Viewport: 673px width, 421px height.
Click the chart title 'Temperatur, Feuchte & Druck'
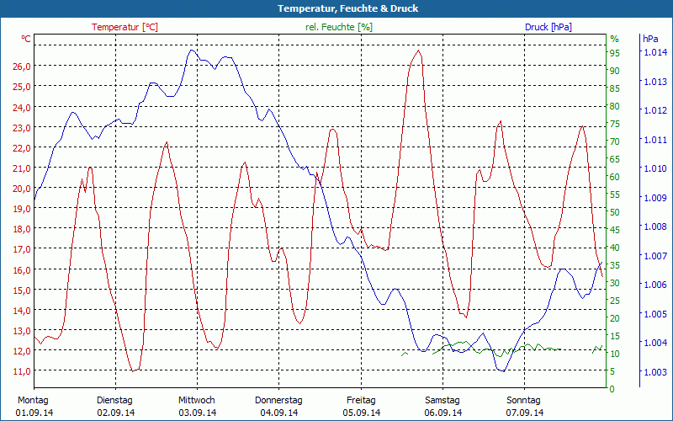(x=336, y=8)
